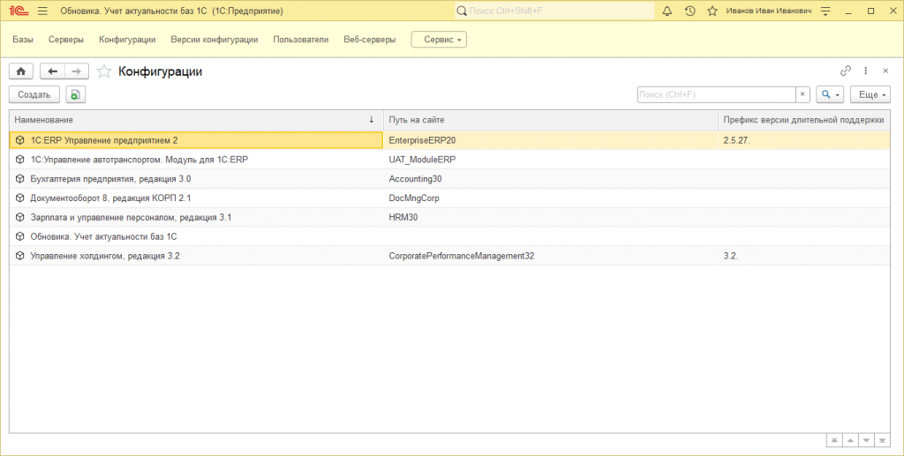Viewport: 904px width, 456px height.
Task: Select row 1С:ERP Управление предприятием 2
Action: 449,140
